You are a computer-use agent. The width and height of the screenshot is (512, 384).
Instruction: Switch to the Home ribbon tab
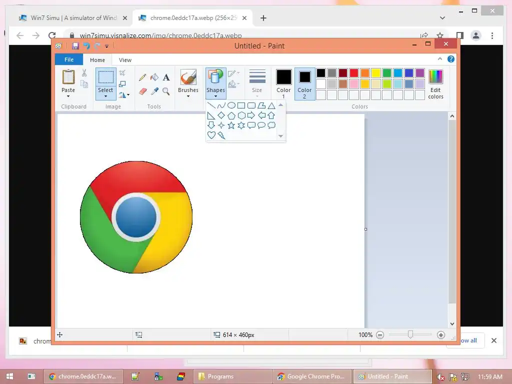click(x=97, y=60)
